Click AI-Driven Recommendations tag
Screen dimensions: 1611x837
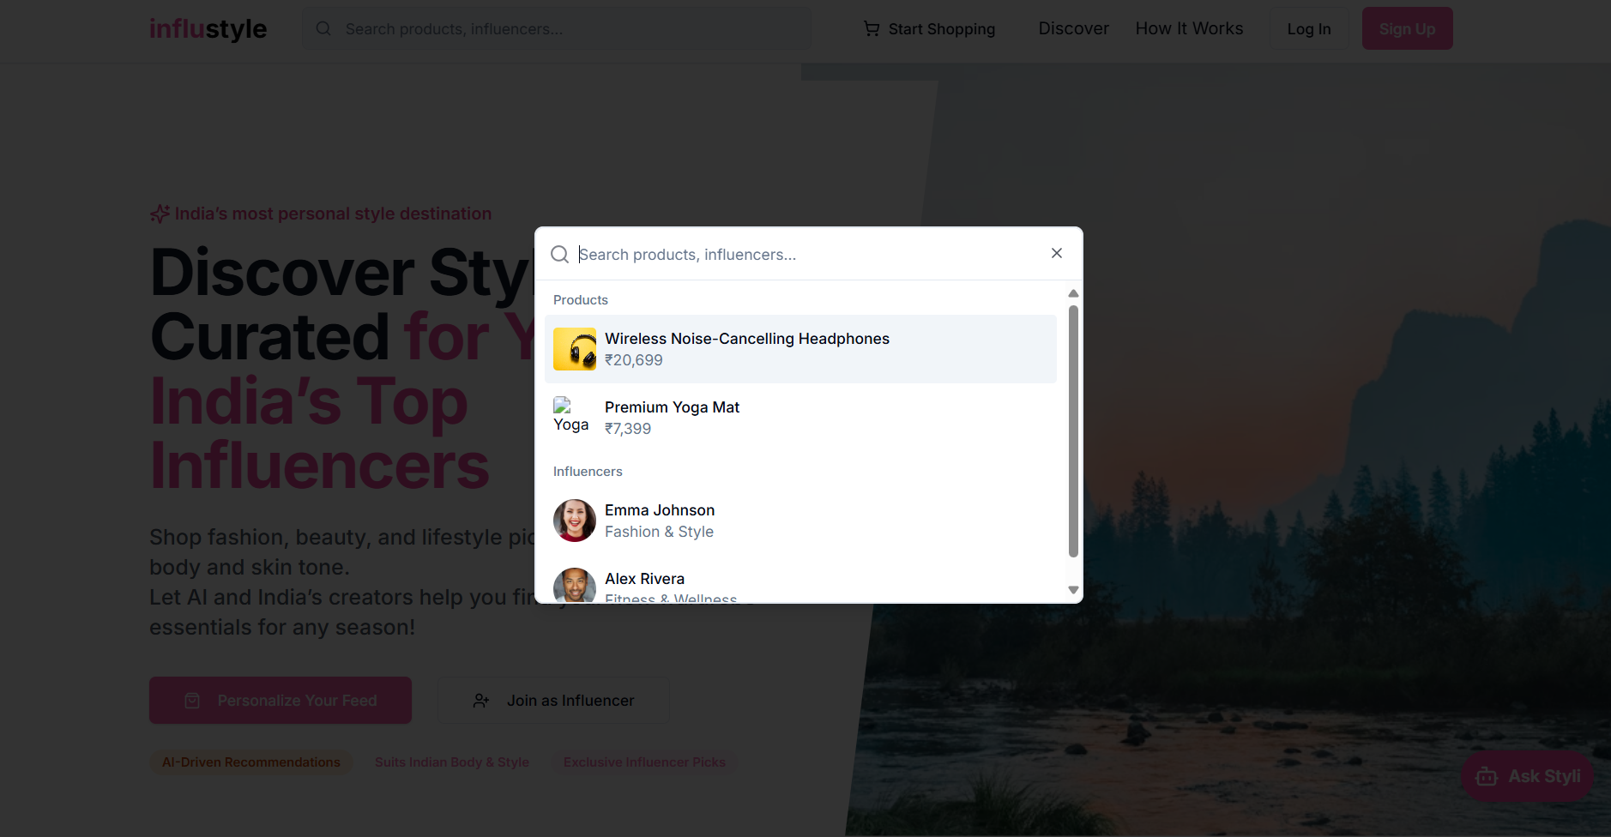coord(251,762)
